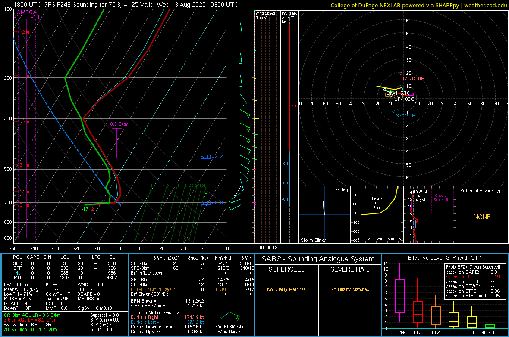Click the 'Theta-E v. Pres' inset label
The width and height of the screenshot is (509, 337).
tap(377, 203)
